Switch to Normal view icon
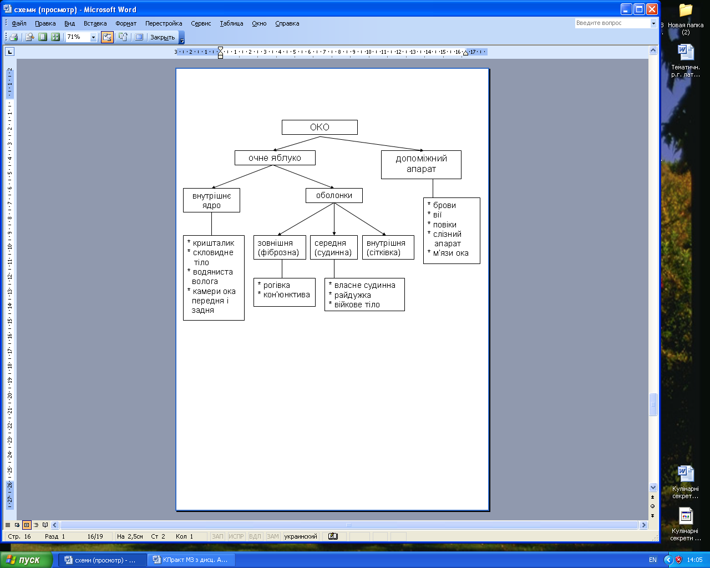The width and height of the screenshot is (710, 568). (8, 525)
